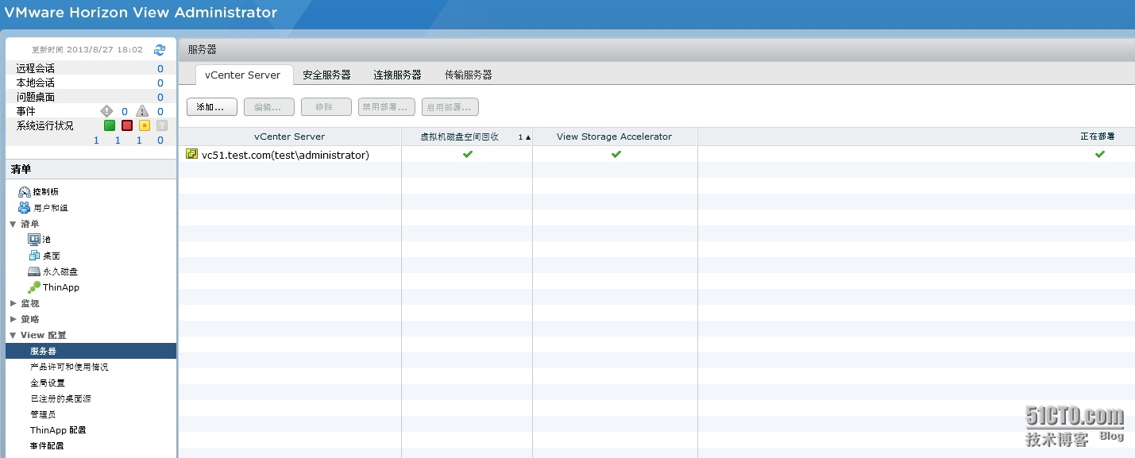Click the 更新时间 2013/8/27 18:02 timestamp

[87, 49]
